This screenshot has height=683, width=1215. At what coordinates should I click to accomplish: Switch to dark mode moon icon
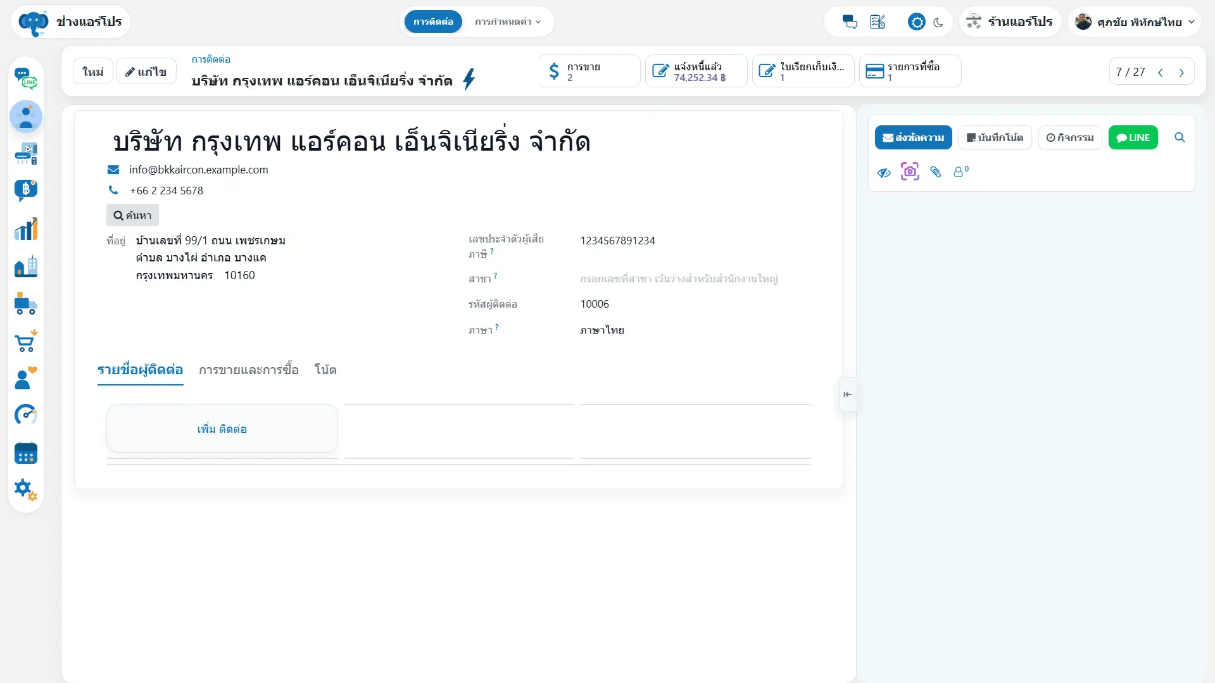pos(938,22)
